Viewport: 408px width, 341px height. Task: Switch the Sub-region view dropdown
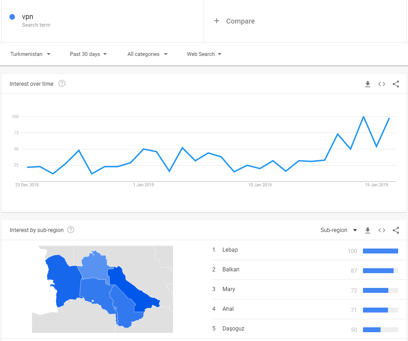pos(338,230)
